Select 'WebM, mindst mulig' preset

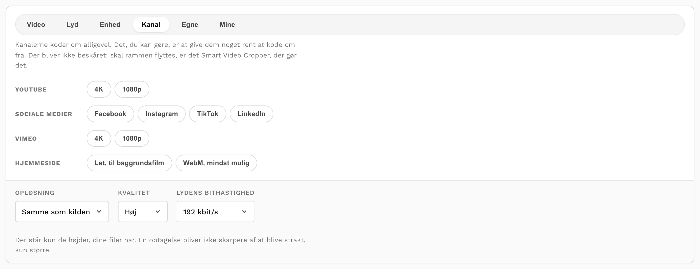[216, 163]
